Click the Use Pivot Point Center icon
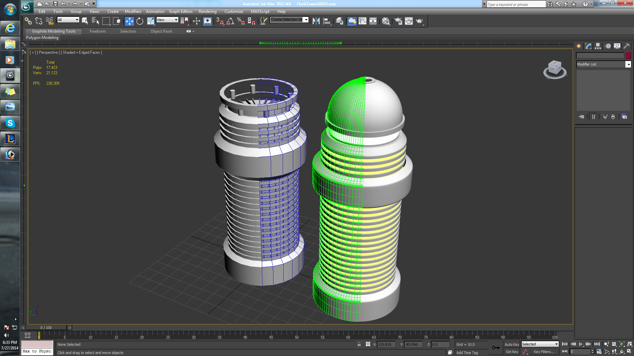This screenshot has height=356, width=634. [x=184, y=21]
